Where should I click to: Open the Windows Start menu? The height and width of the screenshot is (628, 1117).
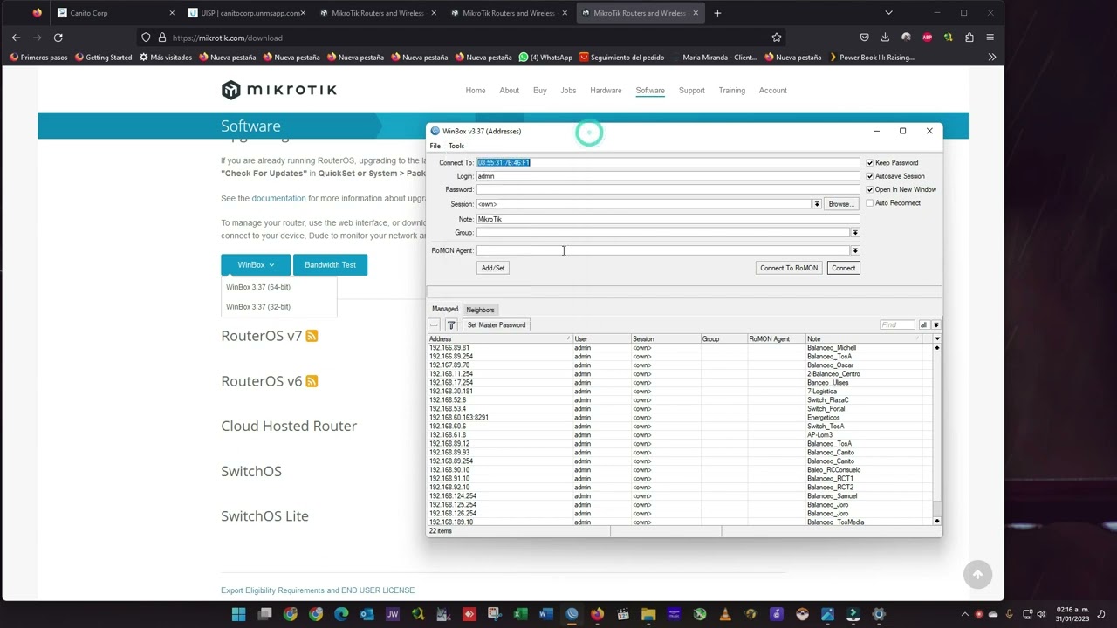pos(238,614)
